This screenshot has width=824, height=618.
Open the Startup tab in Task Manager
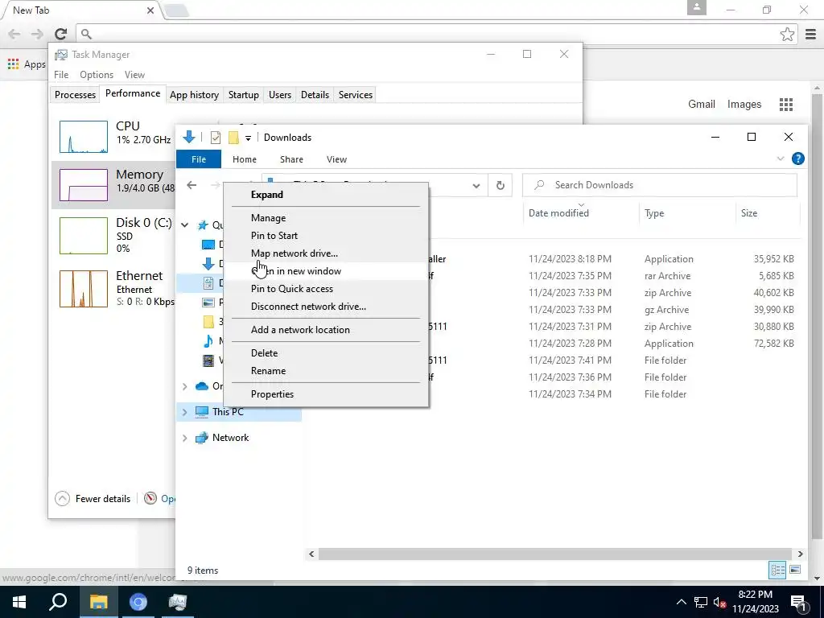point(243,95)
